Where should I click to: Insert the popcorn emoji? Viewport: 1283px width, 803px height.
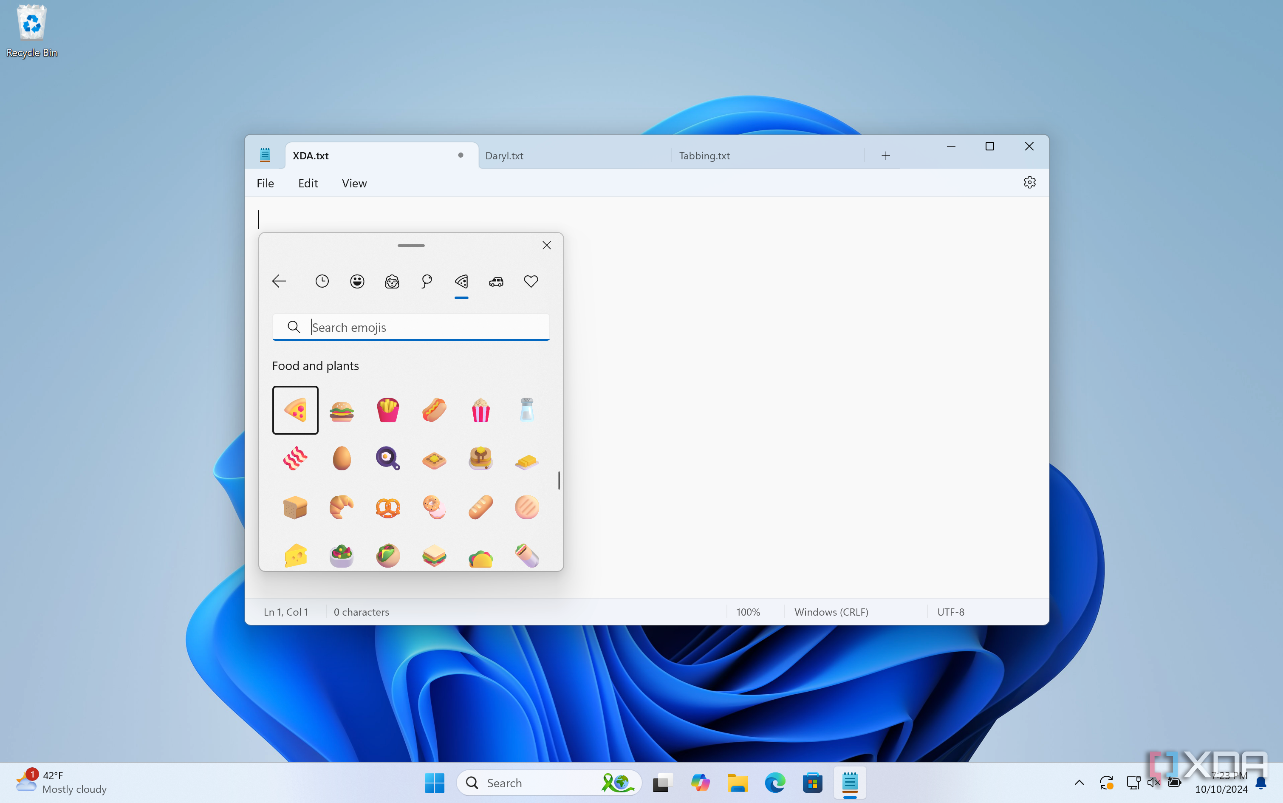point(480,410)
